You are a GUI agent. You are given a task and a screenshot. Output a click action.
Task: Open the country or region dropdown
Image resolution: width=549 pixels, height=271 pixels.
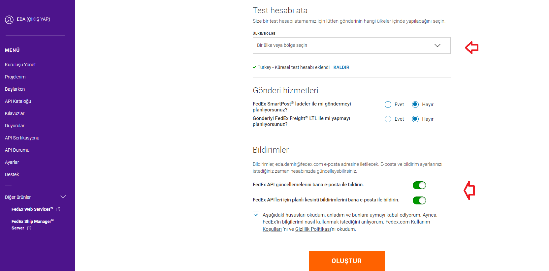351,45
